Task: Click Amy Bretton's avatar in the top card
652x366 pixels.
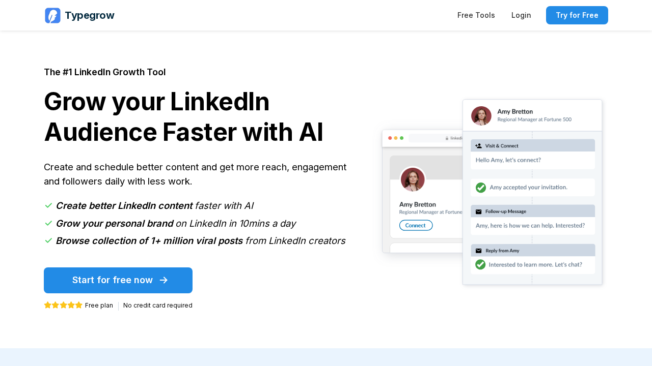Action: click(481, 116)
